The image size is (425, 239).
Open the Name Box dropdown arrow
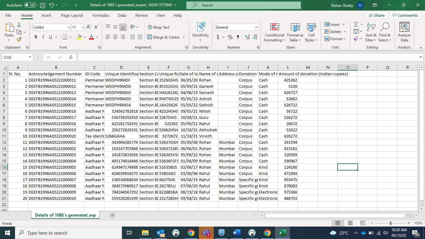(30, 57)
